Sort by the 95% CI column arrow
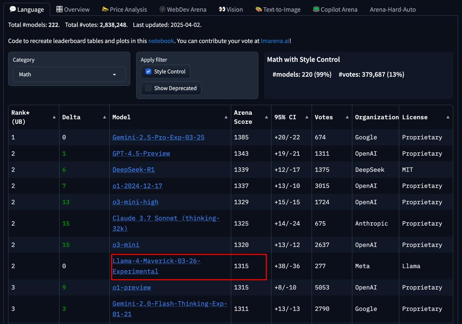Screen dimensions: 462x324 tap(307, 117)
